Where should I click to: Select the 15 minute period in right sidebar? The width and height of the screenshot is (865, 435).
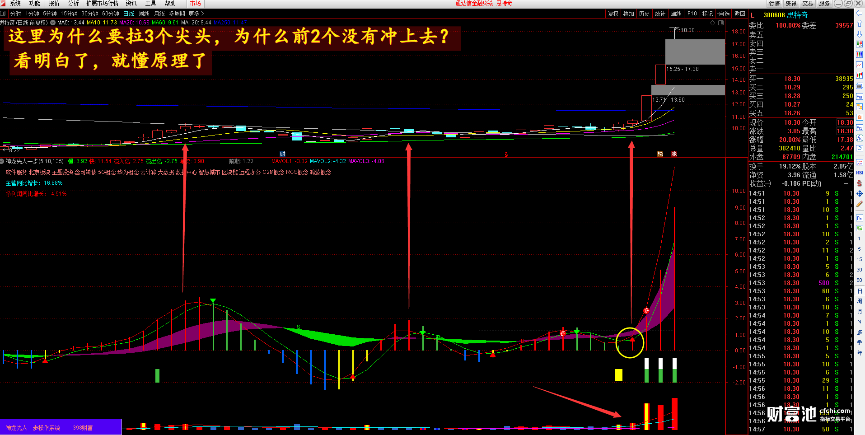click(859, 259)
